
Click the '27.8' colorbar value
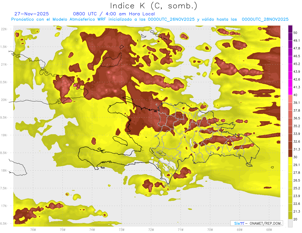(297, 173)
